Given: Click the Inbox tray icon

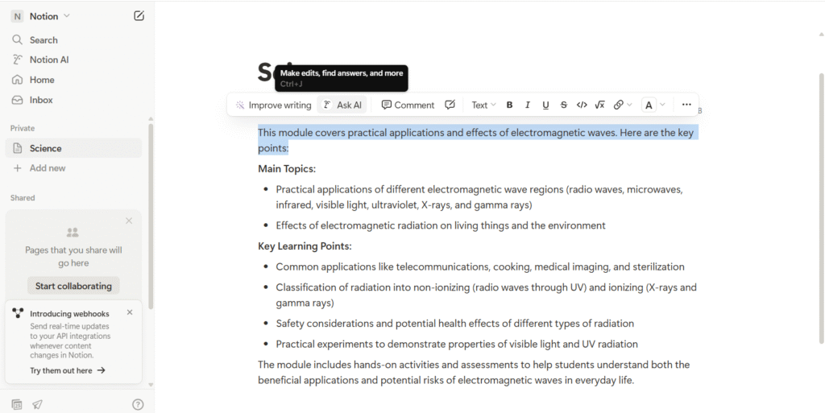Looking at the screenshot, I should click(x=18, y=100).
